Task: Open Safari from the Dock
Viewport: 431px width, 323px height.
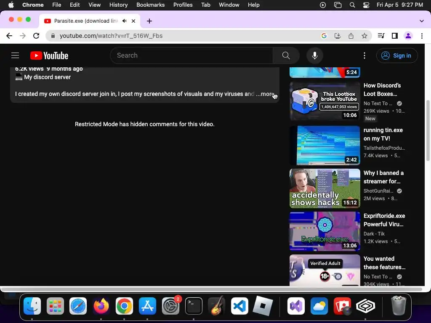Action: [78, 306]
